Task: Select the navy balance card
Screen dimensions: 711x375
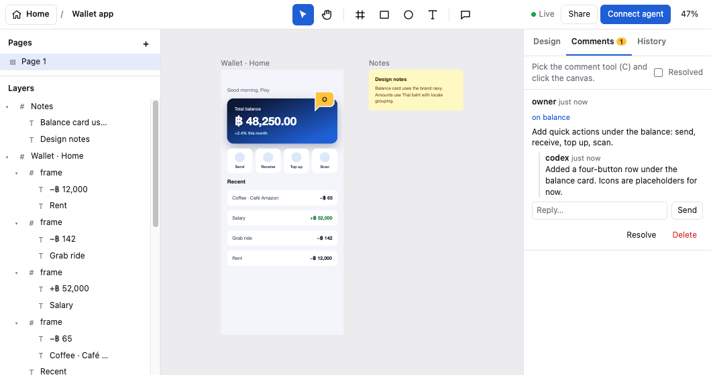Action: (x=282, y=121)
